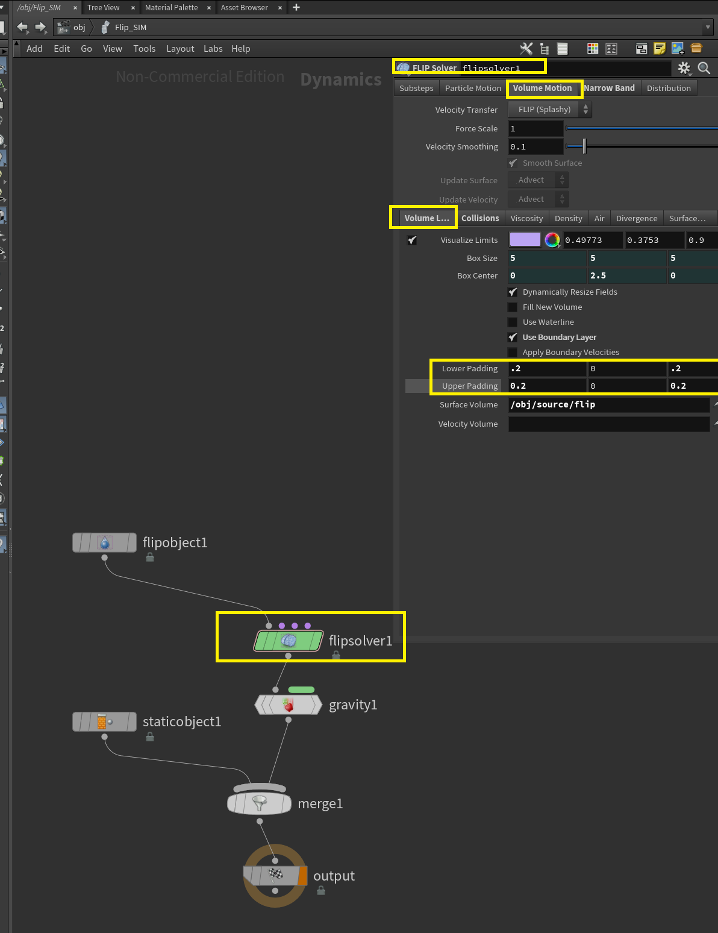
Task: Select the gravity1 node
Action: pyautogui.click(x=289, y=705)
